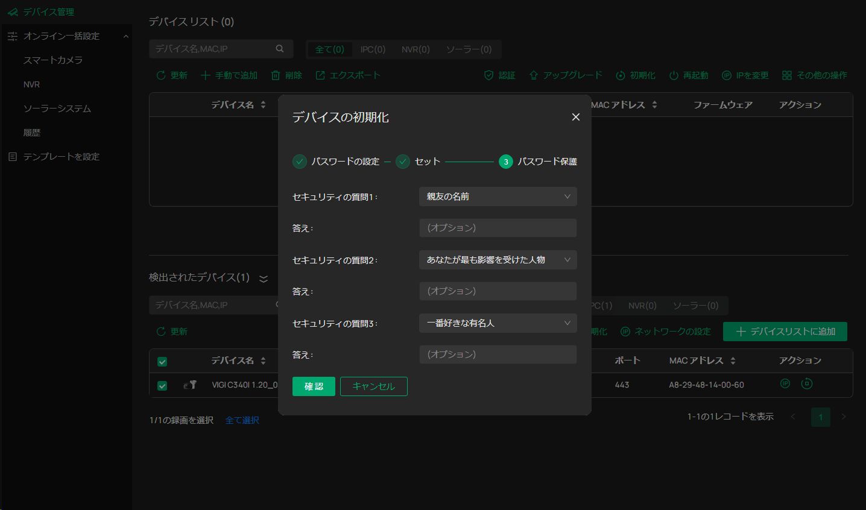Open セキュリティの質問2 dropdown
Screen dimensions: 866x510
point(498,260)
